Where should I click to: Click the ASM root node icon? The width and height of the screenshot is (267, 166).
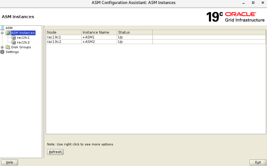pyautogui.click(x=2, y=28)
